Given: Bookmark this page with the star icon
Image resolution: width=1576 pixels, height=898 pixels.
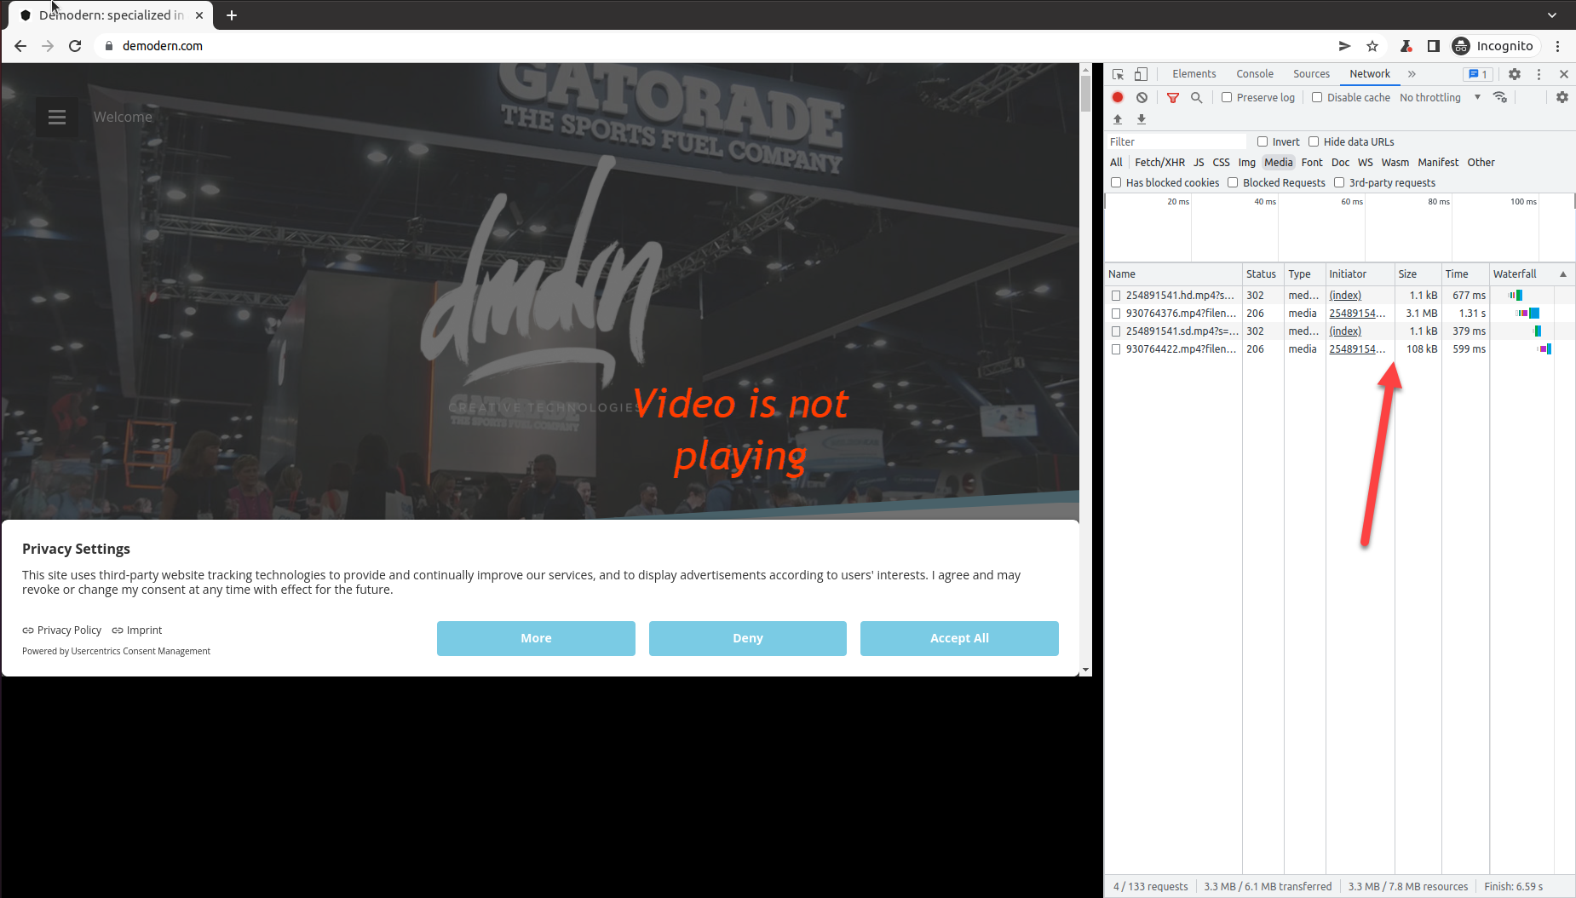Looking at the screenshot, I should 1372,46.
